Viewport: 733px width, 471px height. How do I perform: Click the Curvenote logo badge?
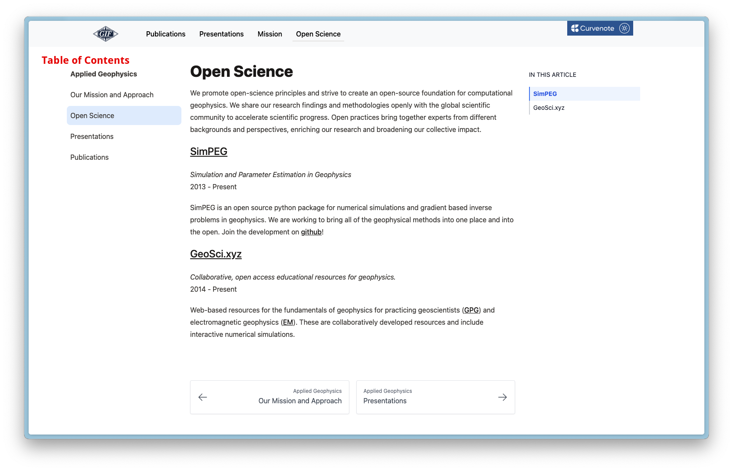click(x=592, y=28)
